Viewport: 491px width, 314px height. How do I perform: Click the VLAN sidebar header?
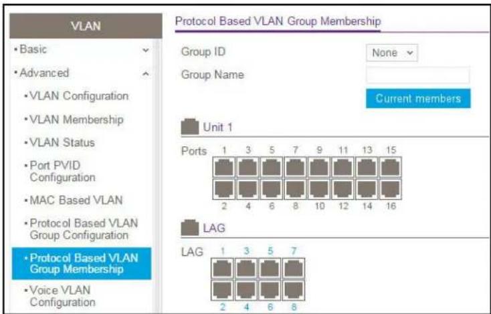tap(86, 26)
